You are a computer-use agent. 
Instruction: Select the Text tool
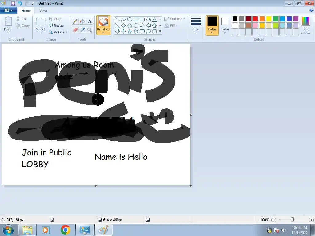click(90, 21)
